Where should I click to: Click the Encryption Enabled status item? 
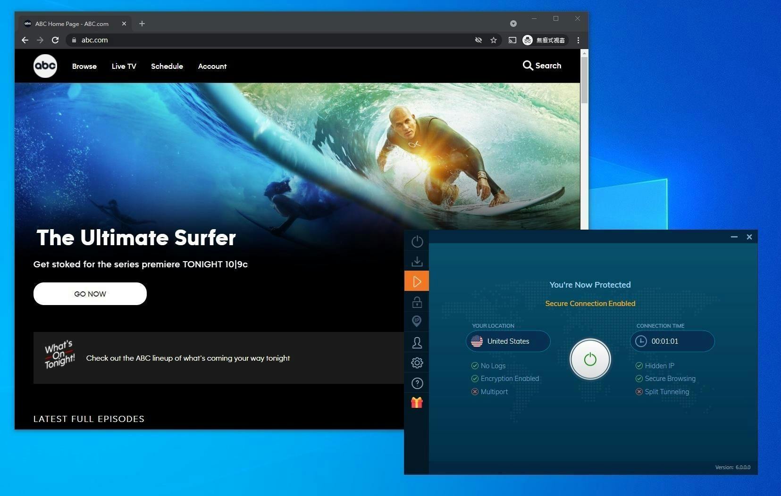(505, 379)
